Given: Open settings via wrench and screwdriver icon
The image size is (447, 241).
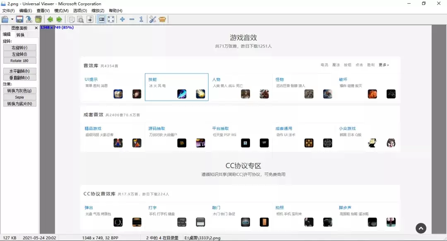Looking at the screenshot, I should tap(153, 19).
